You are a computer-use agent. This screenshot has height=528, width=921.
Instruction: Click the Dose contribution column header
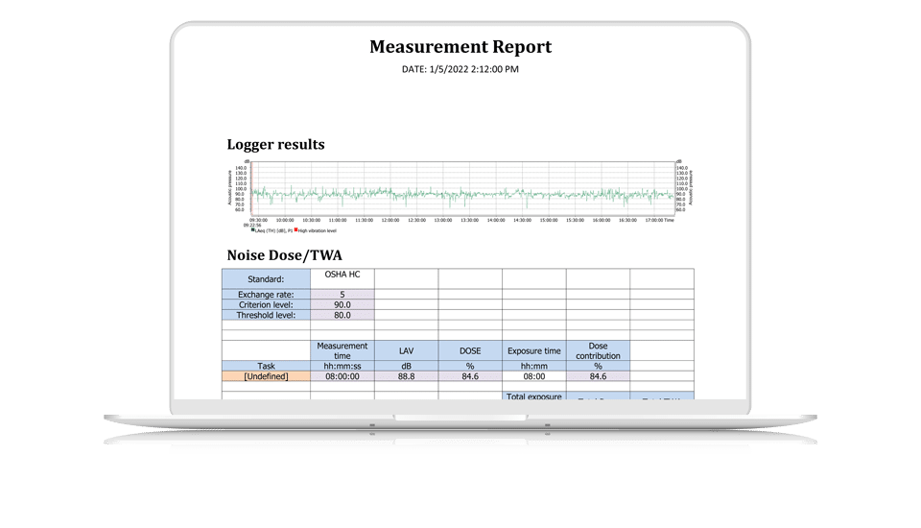pos(598,350)
